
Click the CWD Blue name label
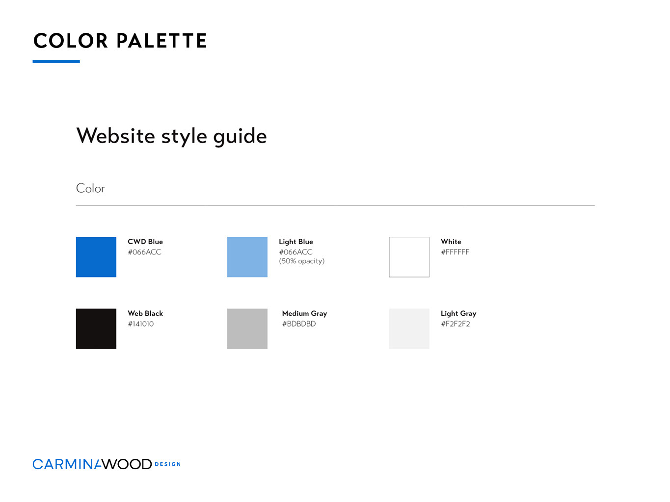click(145, 242)
